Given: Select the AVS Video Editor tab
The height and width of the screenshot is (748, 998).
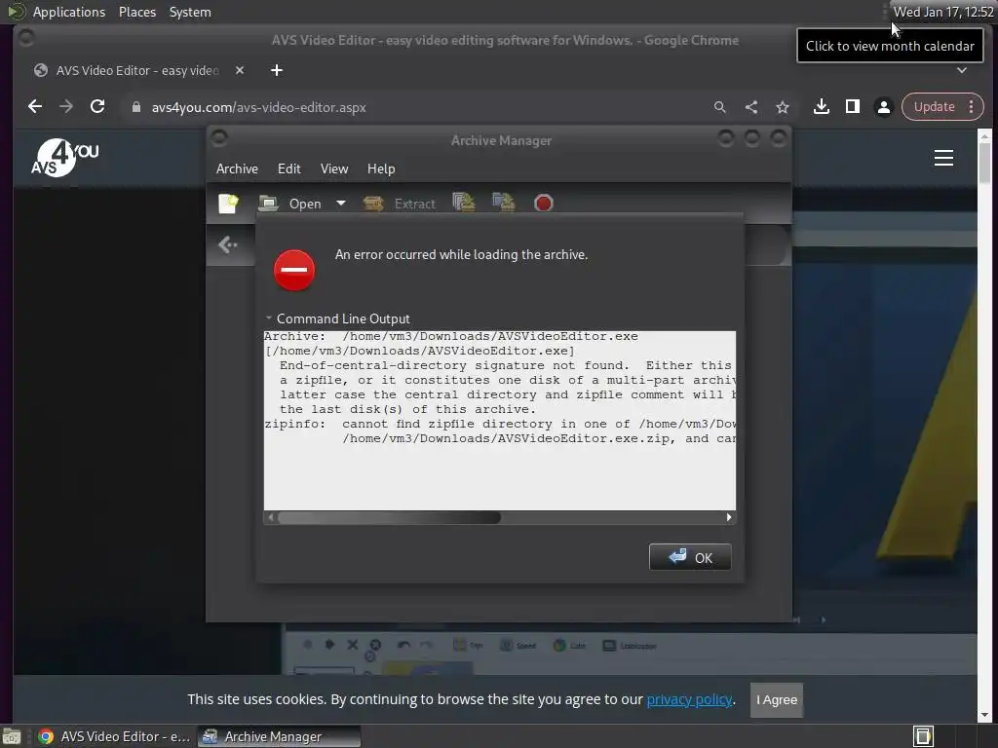Looking at the screenshot, I should (136, 70).
